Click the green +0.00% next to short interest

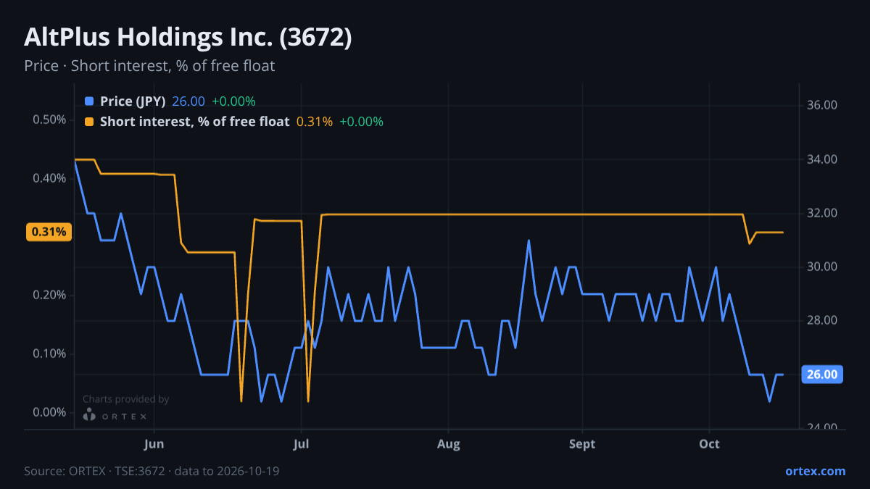click(x=361, y=122)
